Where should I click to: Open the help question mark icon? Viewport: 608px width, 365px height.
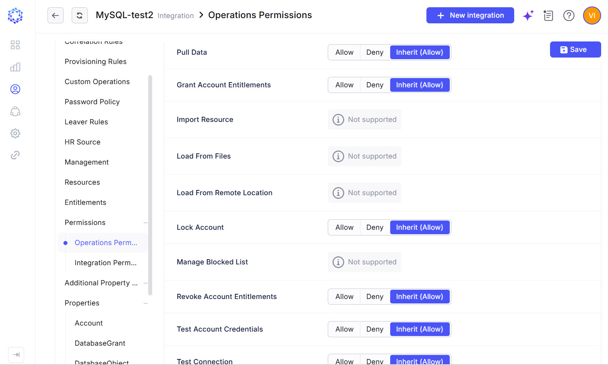(x=569, y=15)
